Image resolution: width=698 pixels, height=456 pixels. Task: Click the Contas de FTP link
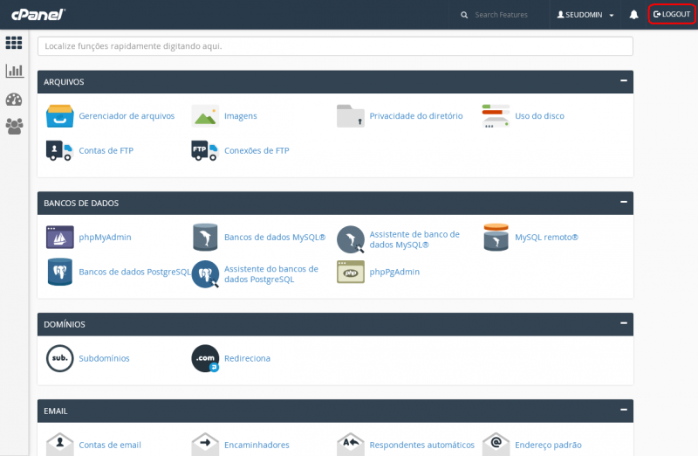[106, 150]
